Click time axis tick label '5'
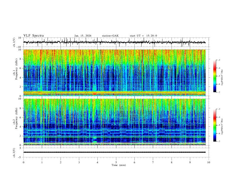 116,162
